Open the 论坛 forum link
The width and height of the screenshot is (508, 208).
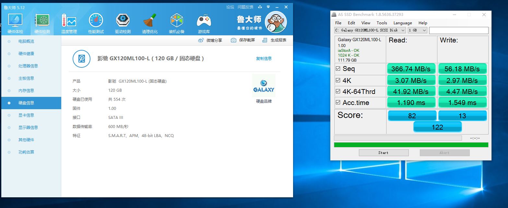230,7
